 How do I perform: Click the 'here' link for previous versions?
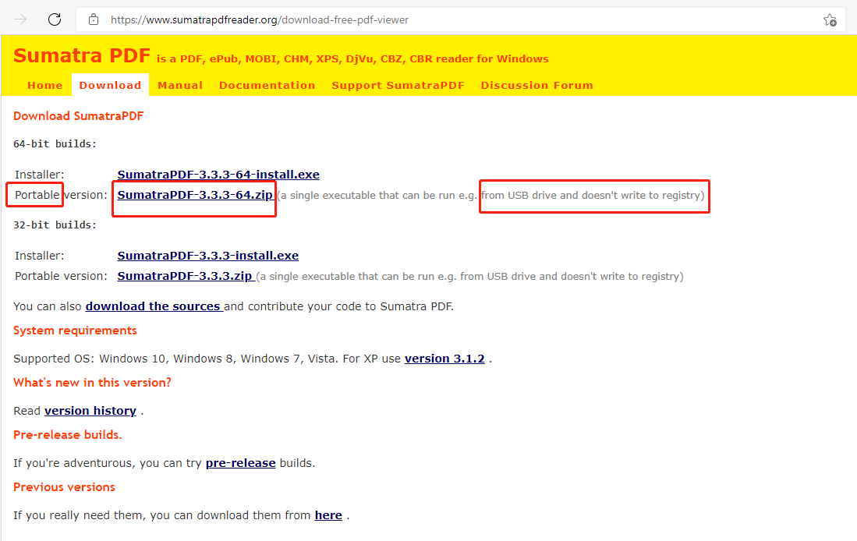328,515
